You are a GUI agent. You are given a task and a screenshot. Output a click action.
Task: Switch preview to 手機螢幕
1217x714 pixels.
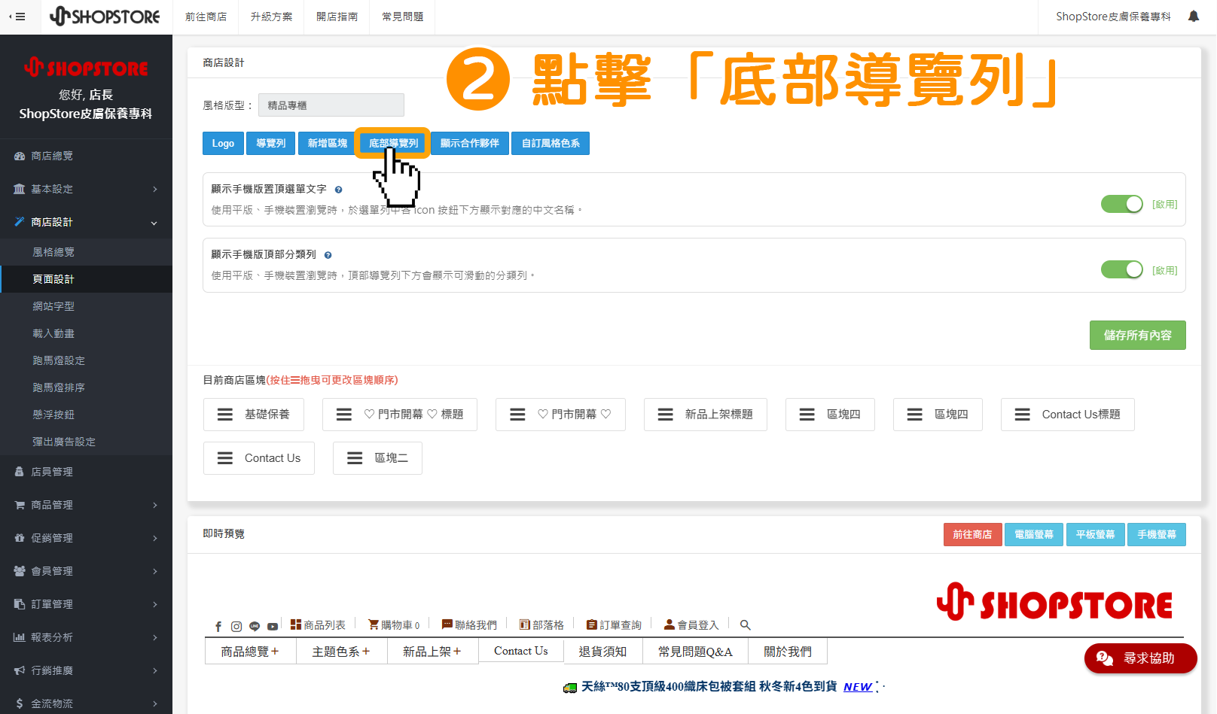point(1156,534)
